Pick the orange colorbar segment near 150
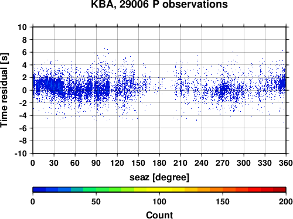The image size is (293, 219). click(223, 190)
